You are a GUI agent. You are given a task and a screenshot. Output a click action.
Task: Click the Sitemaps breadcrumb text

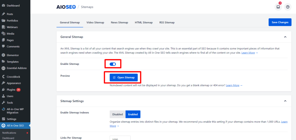tap(87, 7)
